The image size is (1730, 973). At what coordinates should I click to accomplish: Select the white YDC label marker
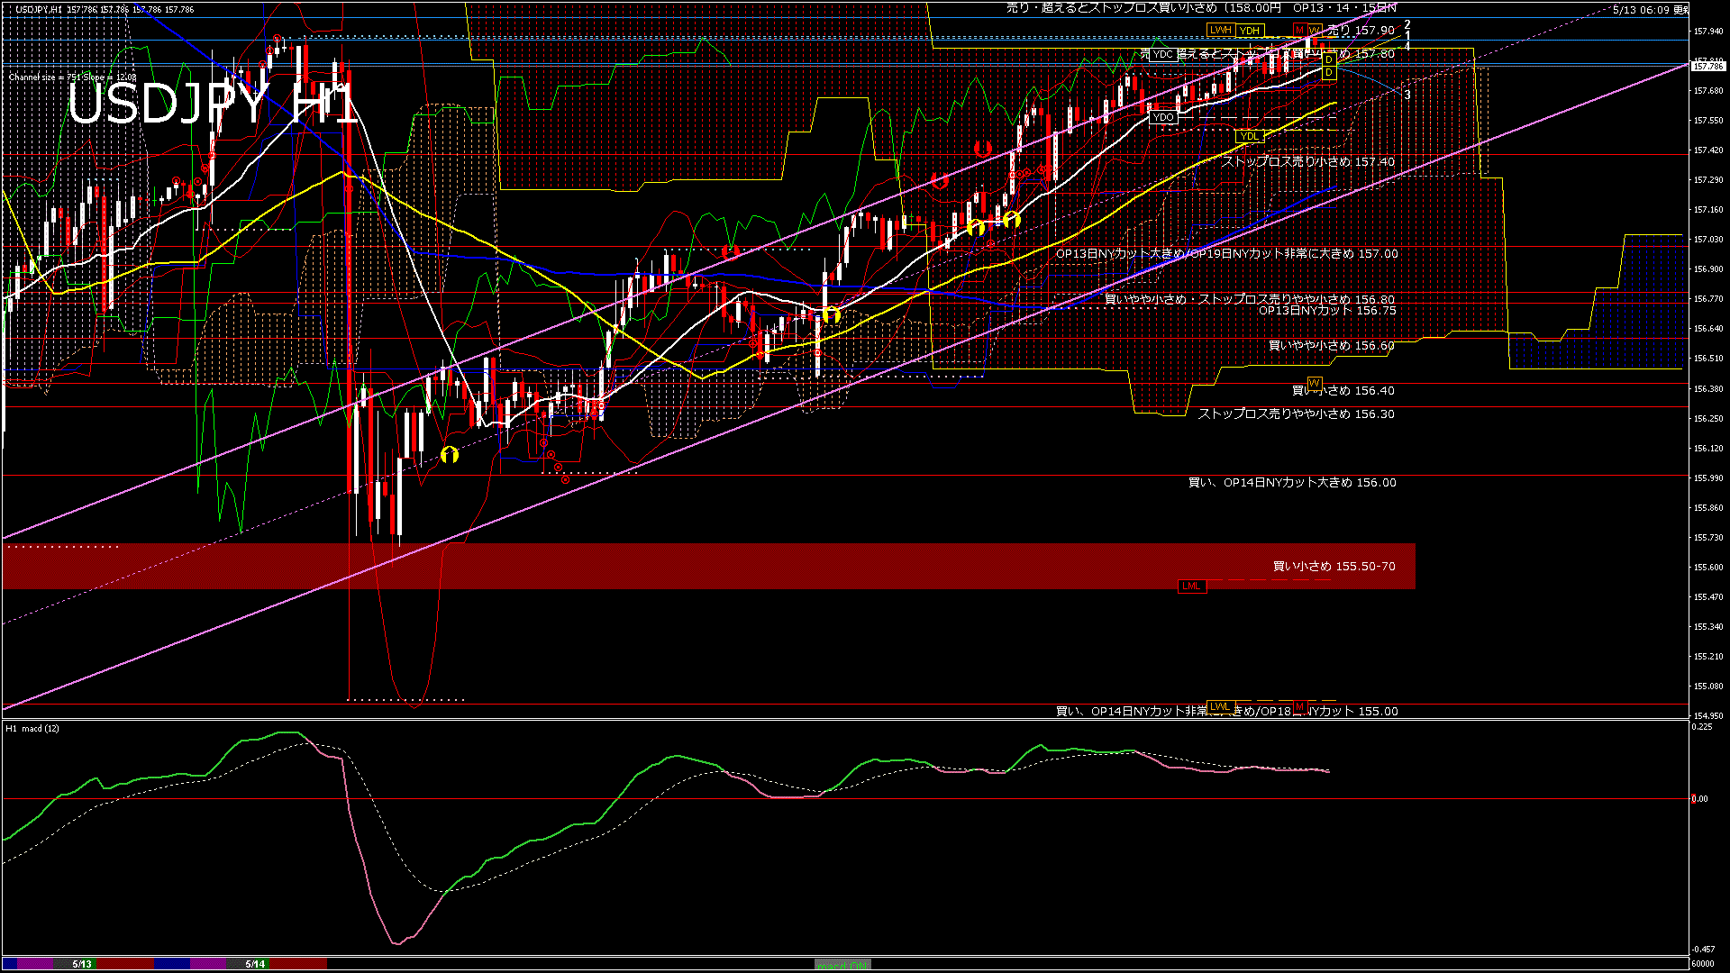pos(1163,54)
